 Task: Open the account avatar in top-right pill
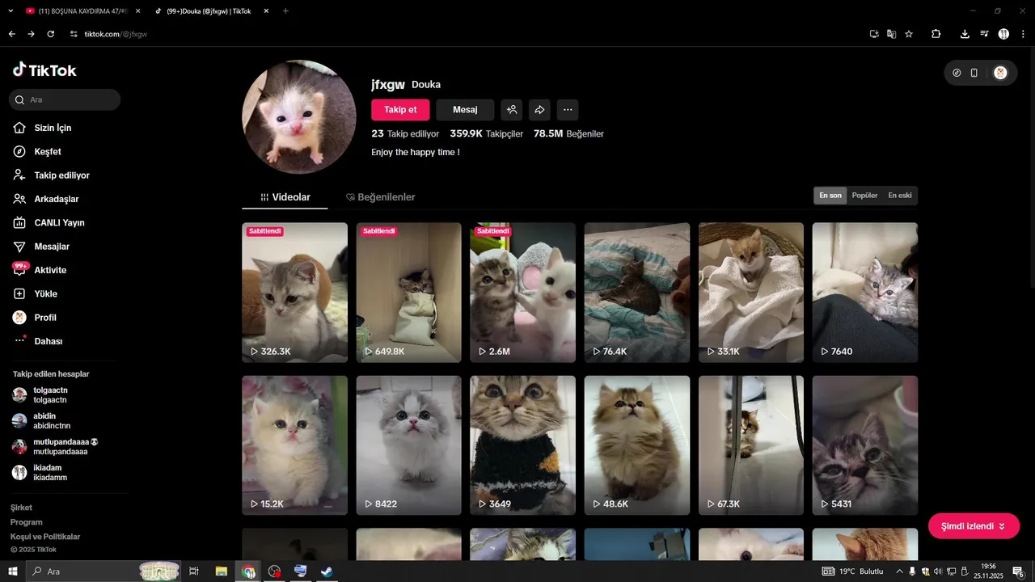tap(1000, 73)
